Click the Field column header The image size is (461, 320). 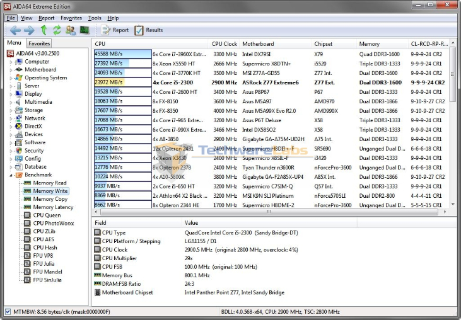tap(137, 223)
